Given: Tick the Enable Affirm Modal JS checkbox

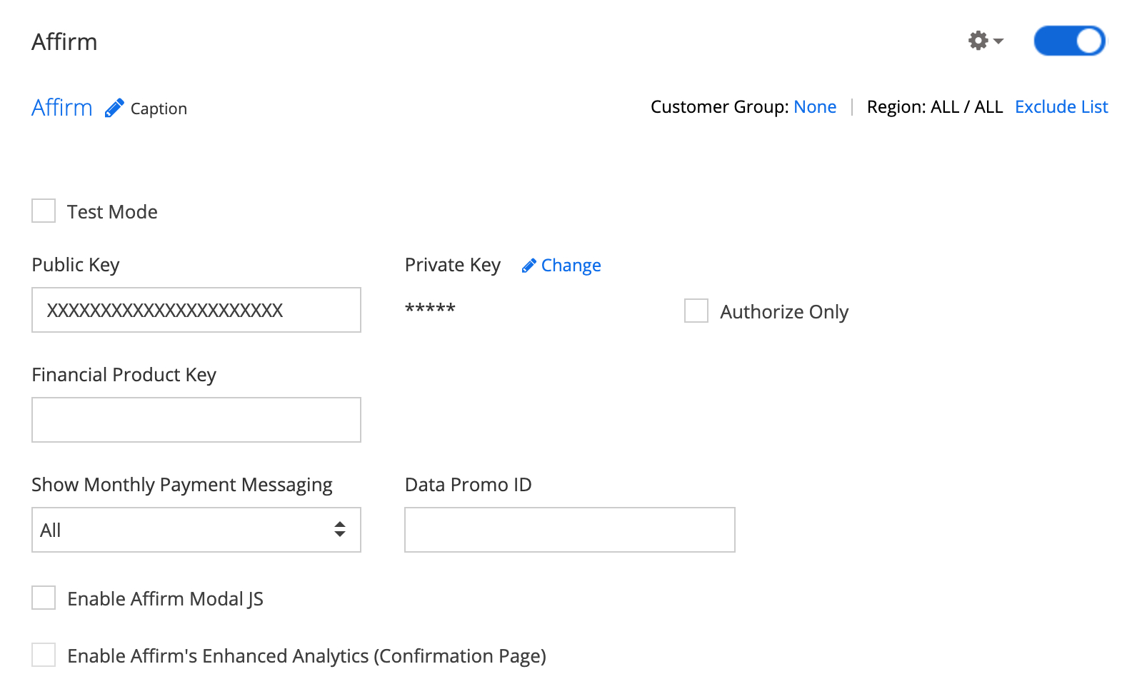Looking at the screenshot, I should (44, 598).
